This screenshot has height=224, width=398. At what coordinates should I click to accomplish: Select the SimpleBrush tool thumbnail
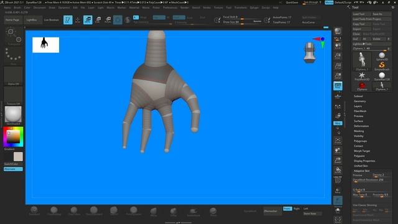click(x=381, y=66)
